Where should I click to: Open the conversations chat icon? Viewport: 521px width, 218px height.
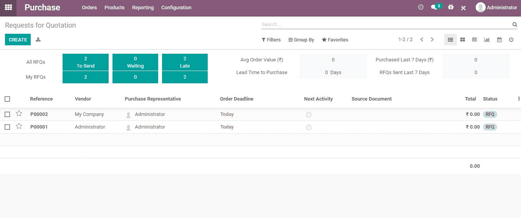tap(434, 7)
